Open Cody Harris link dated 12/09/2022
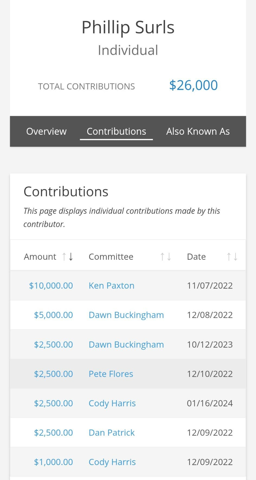This screenshot has width=256, height=480. (112, 462)
